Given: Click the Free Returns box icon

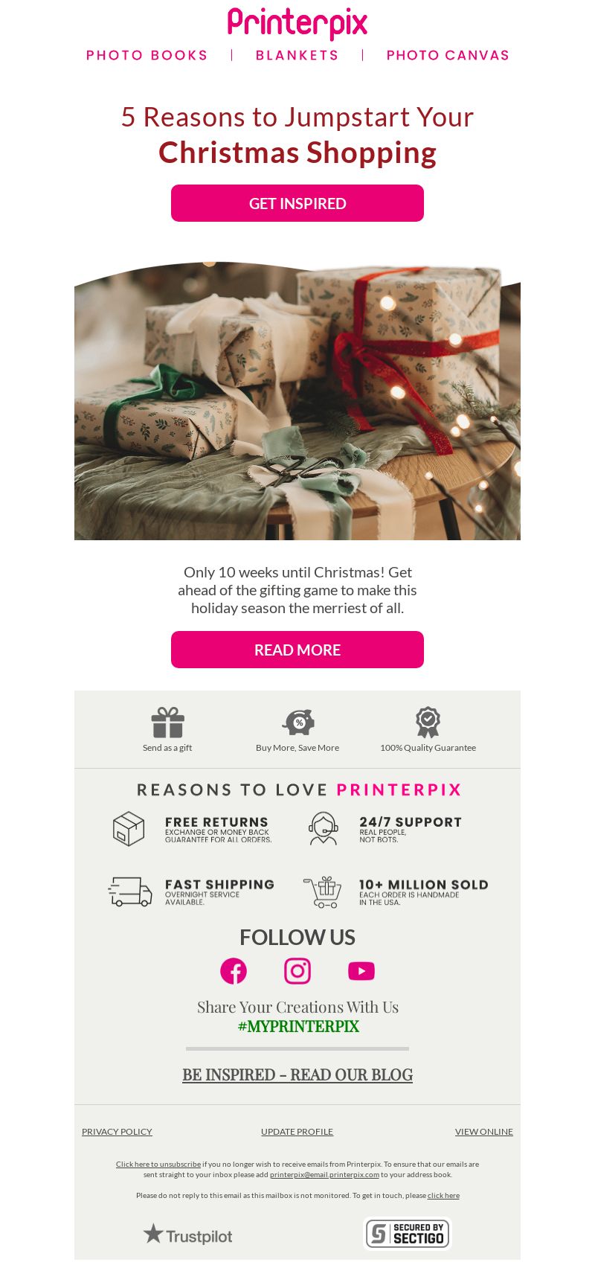Looking at the screenshot, I should [129, 829].
